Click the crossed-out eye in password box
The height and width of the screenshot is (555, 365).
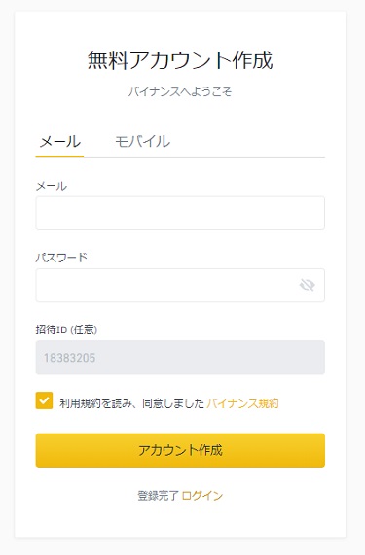point(308,285)
